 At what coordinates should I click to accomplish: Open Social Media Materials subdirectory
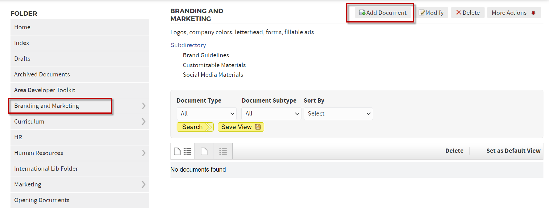click(213, 75)
